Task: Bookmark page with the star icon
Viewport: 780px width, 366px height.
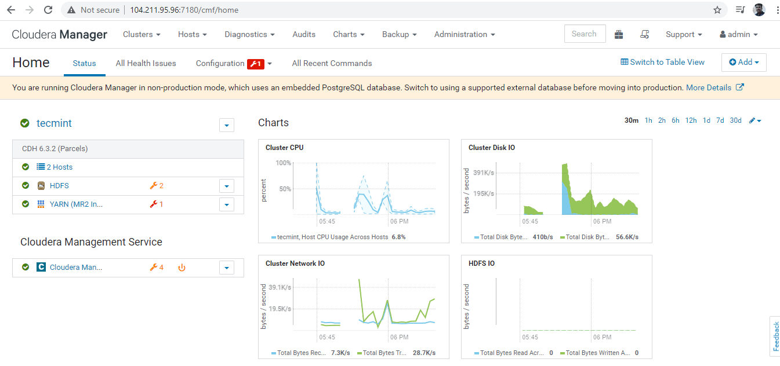Action: click(x=717, y=10)
